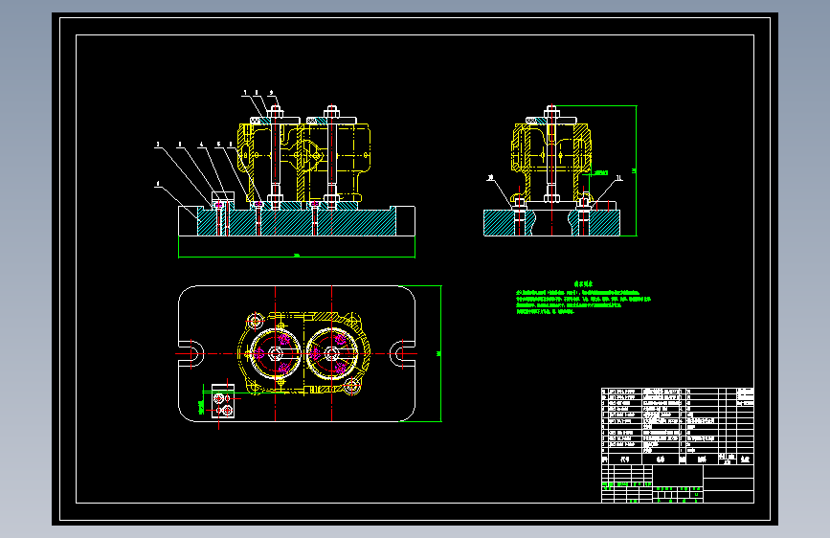This screenshot has height=538, width=830.
Task: Select the right hex nut atop front view
Action: click(331, 112)
